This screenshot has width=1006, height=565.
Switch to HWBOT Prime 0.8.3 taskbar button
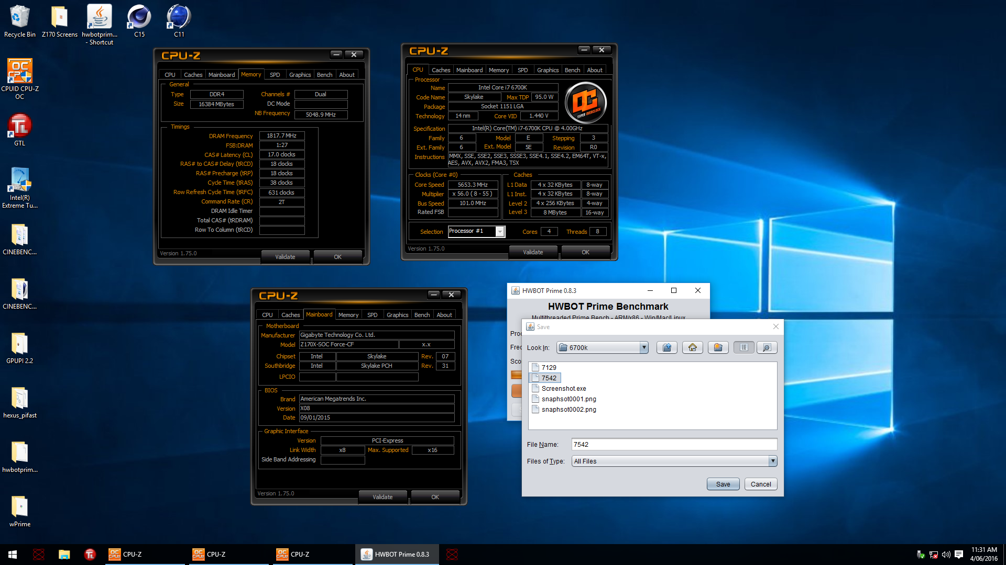tap(397, 555)
